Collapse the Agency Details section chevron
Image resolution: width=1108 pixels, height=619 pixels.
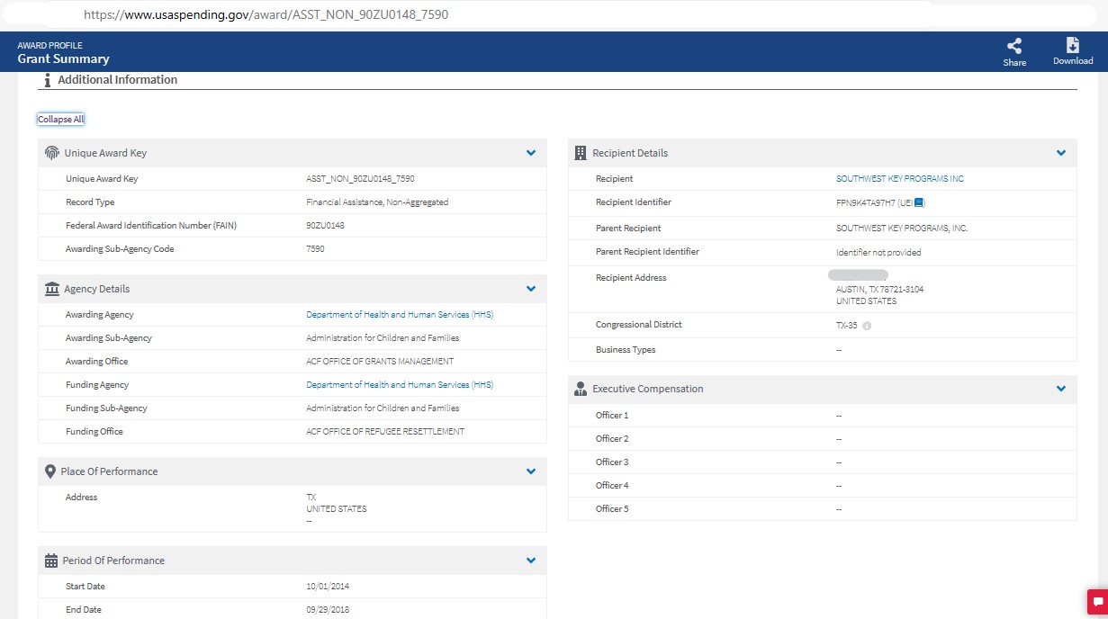click(531, 289)
